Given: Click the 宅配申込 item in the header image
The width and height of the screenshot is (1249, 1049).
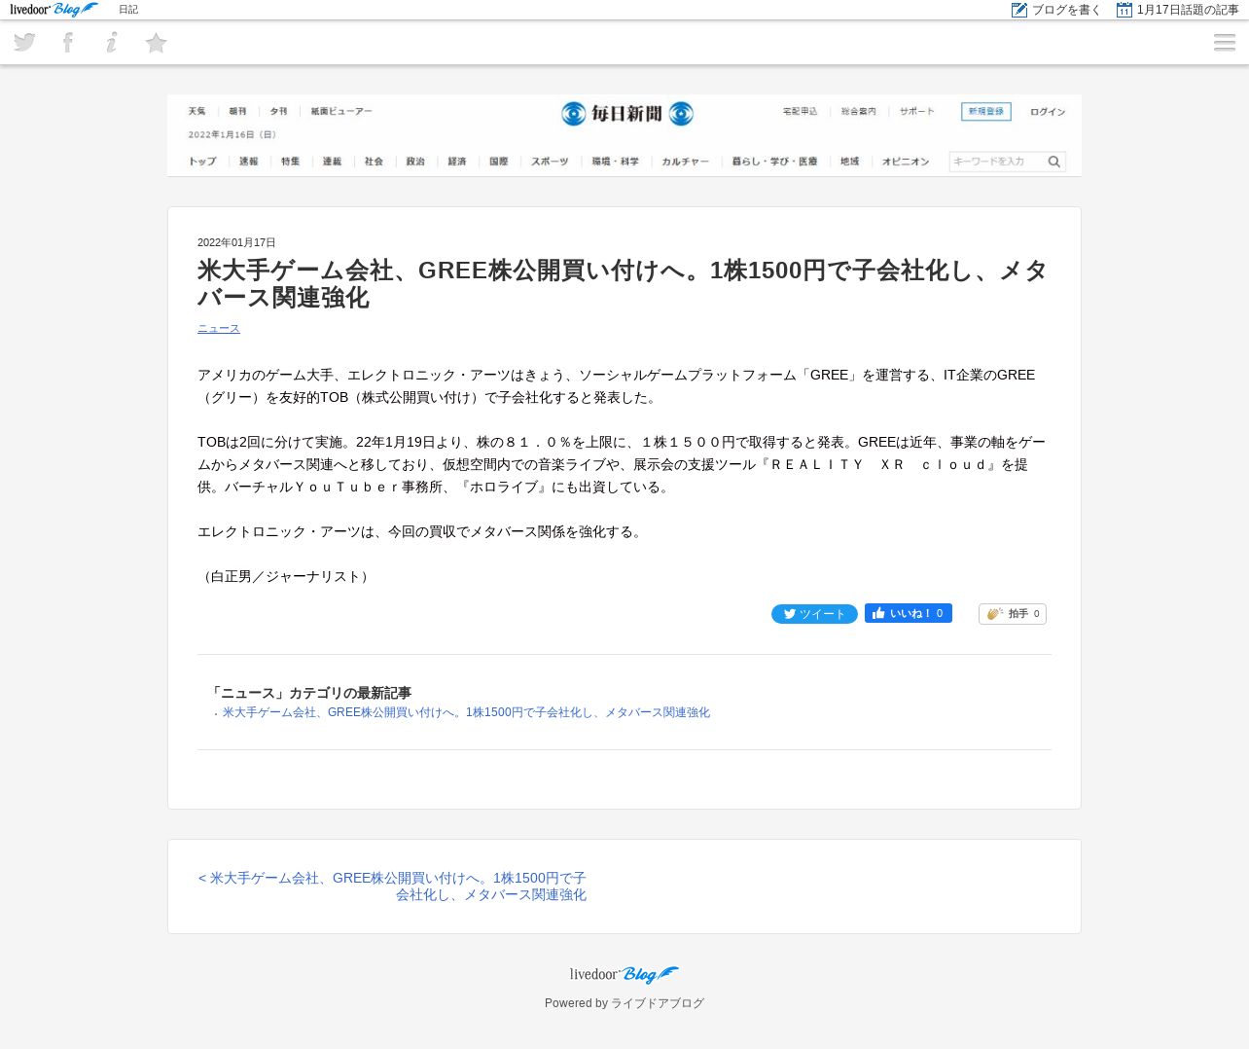Looking at the screenshot, I should (x=801, y=112).
